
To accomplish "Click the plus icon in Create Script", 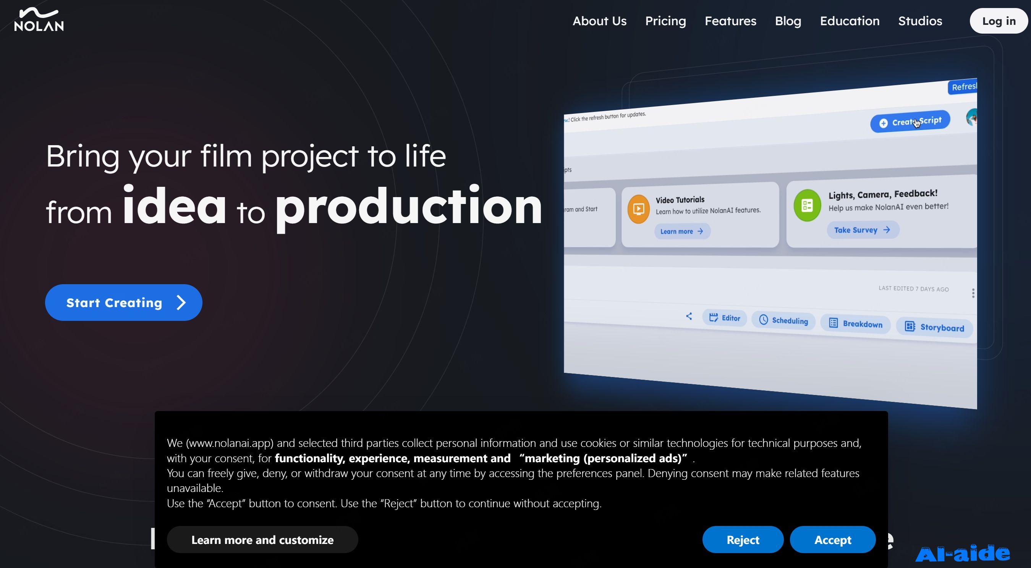I will pos(883,123).
